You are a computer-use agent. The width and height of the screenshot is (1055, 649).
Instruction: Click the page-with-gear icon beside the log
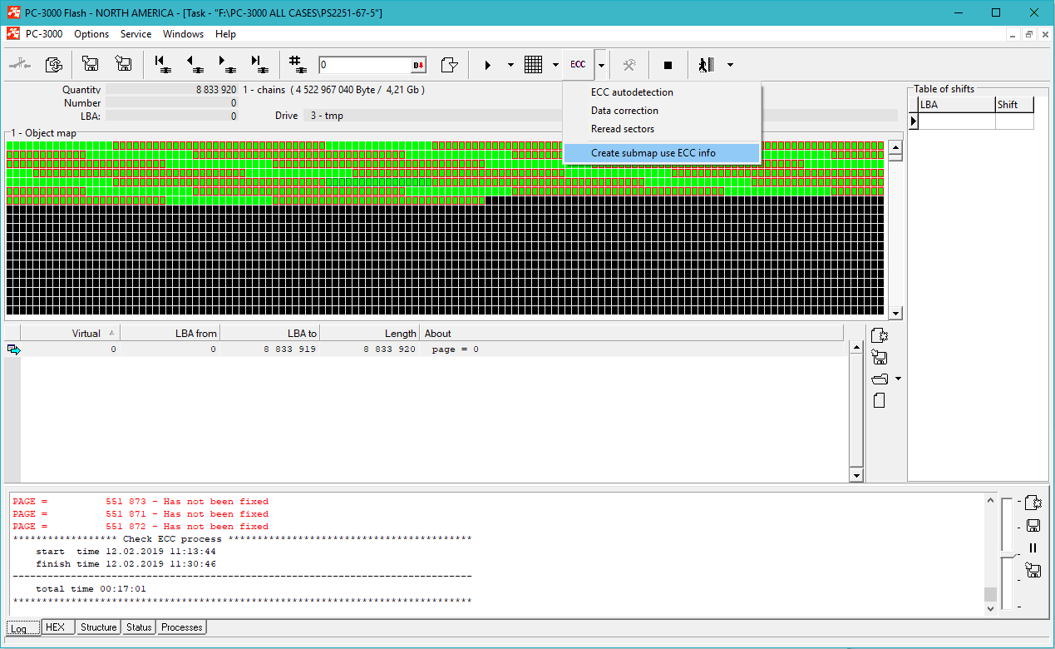pyautogui.click(x=1033, y=503)
